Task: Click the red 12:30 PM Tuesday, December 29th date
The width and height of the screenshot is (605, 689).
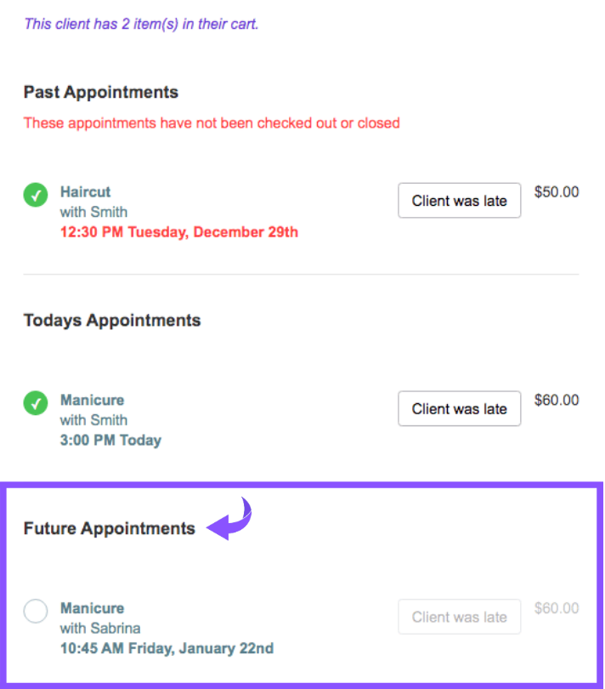Action: tap(178, 231)
